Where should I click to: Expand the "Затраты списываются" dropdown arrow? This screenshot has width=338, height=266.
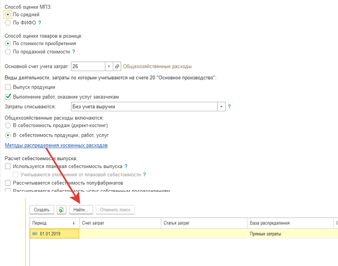(x=221, y=107)
